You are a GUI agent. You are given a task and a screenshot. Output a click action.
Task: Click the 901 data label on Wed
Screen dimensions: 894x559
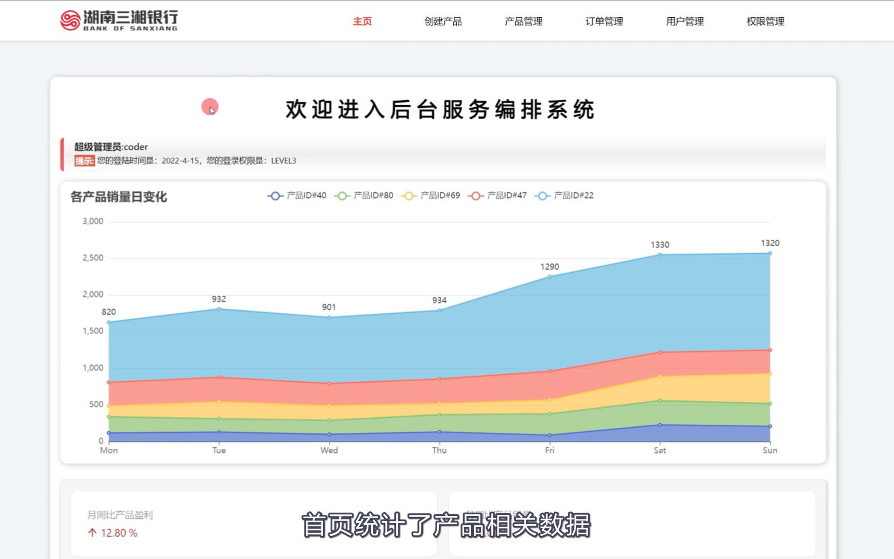(x=329, y=307)
